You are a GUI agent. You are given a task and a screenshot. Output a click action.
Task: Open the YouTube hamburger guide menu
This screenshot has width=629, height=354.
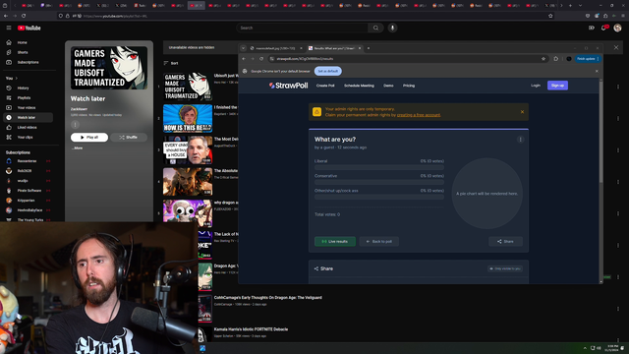pyautogui.click(x=9, y=28)
